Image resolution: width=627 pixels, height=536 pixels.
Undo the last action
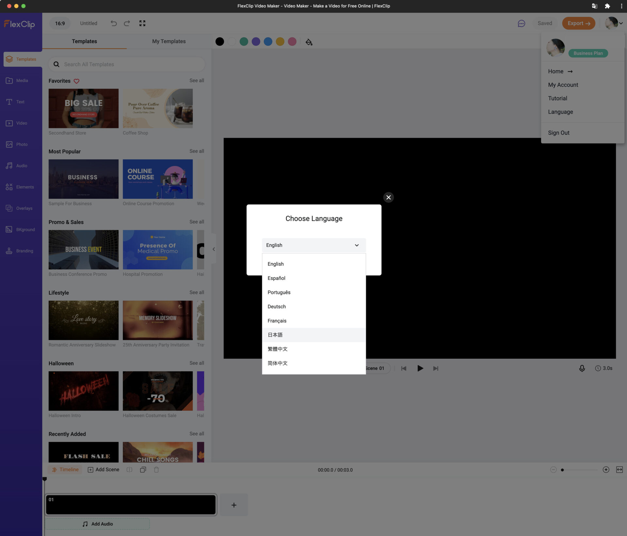pos(113,23)
